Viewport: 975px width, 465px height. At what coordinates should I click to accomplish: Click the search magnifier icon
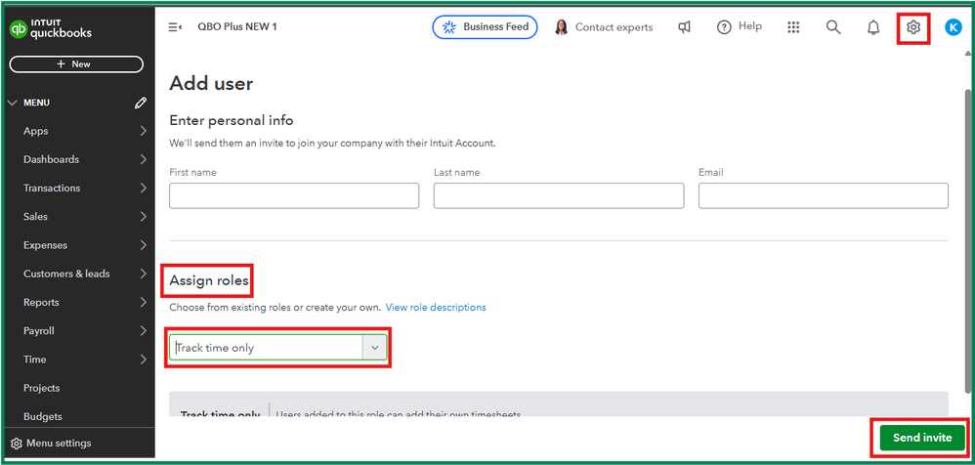[833, 27]
